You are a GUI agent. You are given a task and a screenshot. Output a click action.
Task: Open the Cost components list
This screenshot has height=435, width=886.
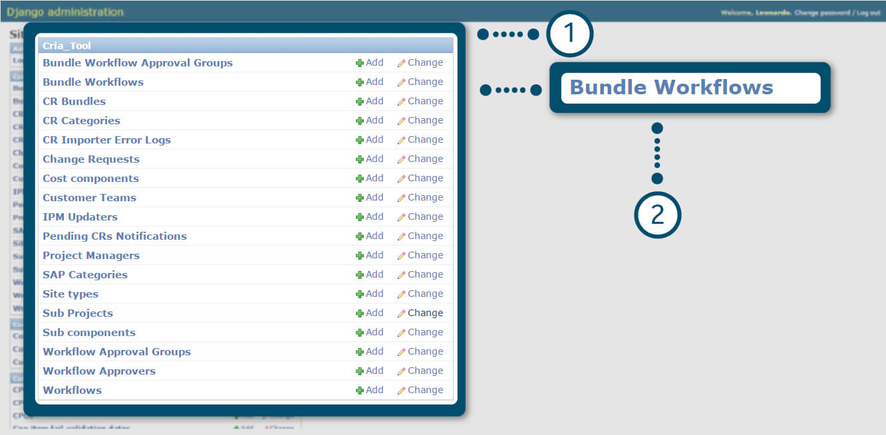pos(90,179)
